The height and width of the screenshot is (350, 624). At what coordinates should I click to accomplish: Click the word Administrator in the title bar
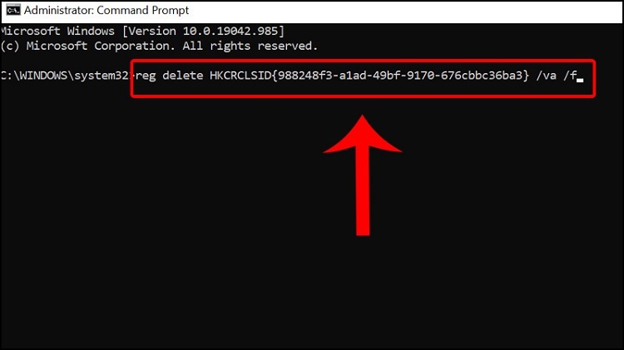click(58, 10)
